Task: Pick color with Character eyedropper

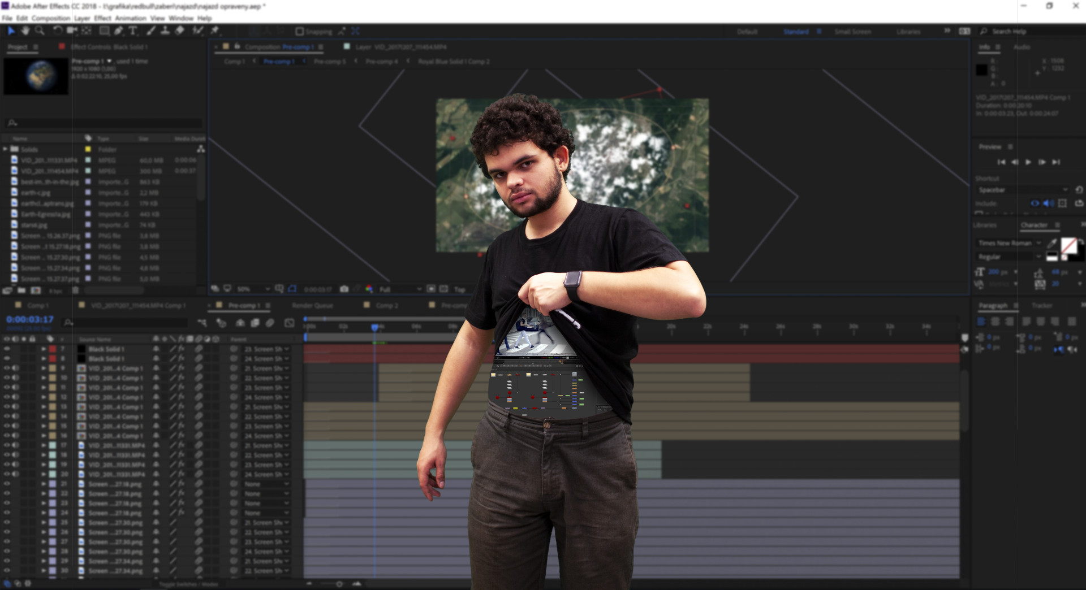Action: (x=1052, y=243)
